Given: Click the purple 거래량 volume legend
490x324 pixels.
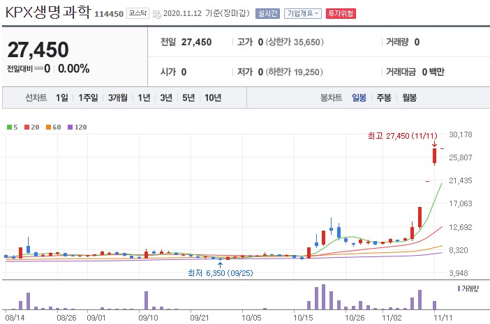Looking at the screenshot, I should 468,288.
